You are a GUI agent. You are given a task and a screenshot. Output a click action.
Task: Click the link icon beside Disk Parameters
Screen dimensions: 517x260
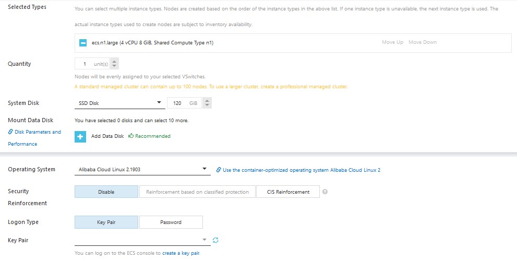pos(10,132)
